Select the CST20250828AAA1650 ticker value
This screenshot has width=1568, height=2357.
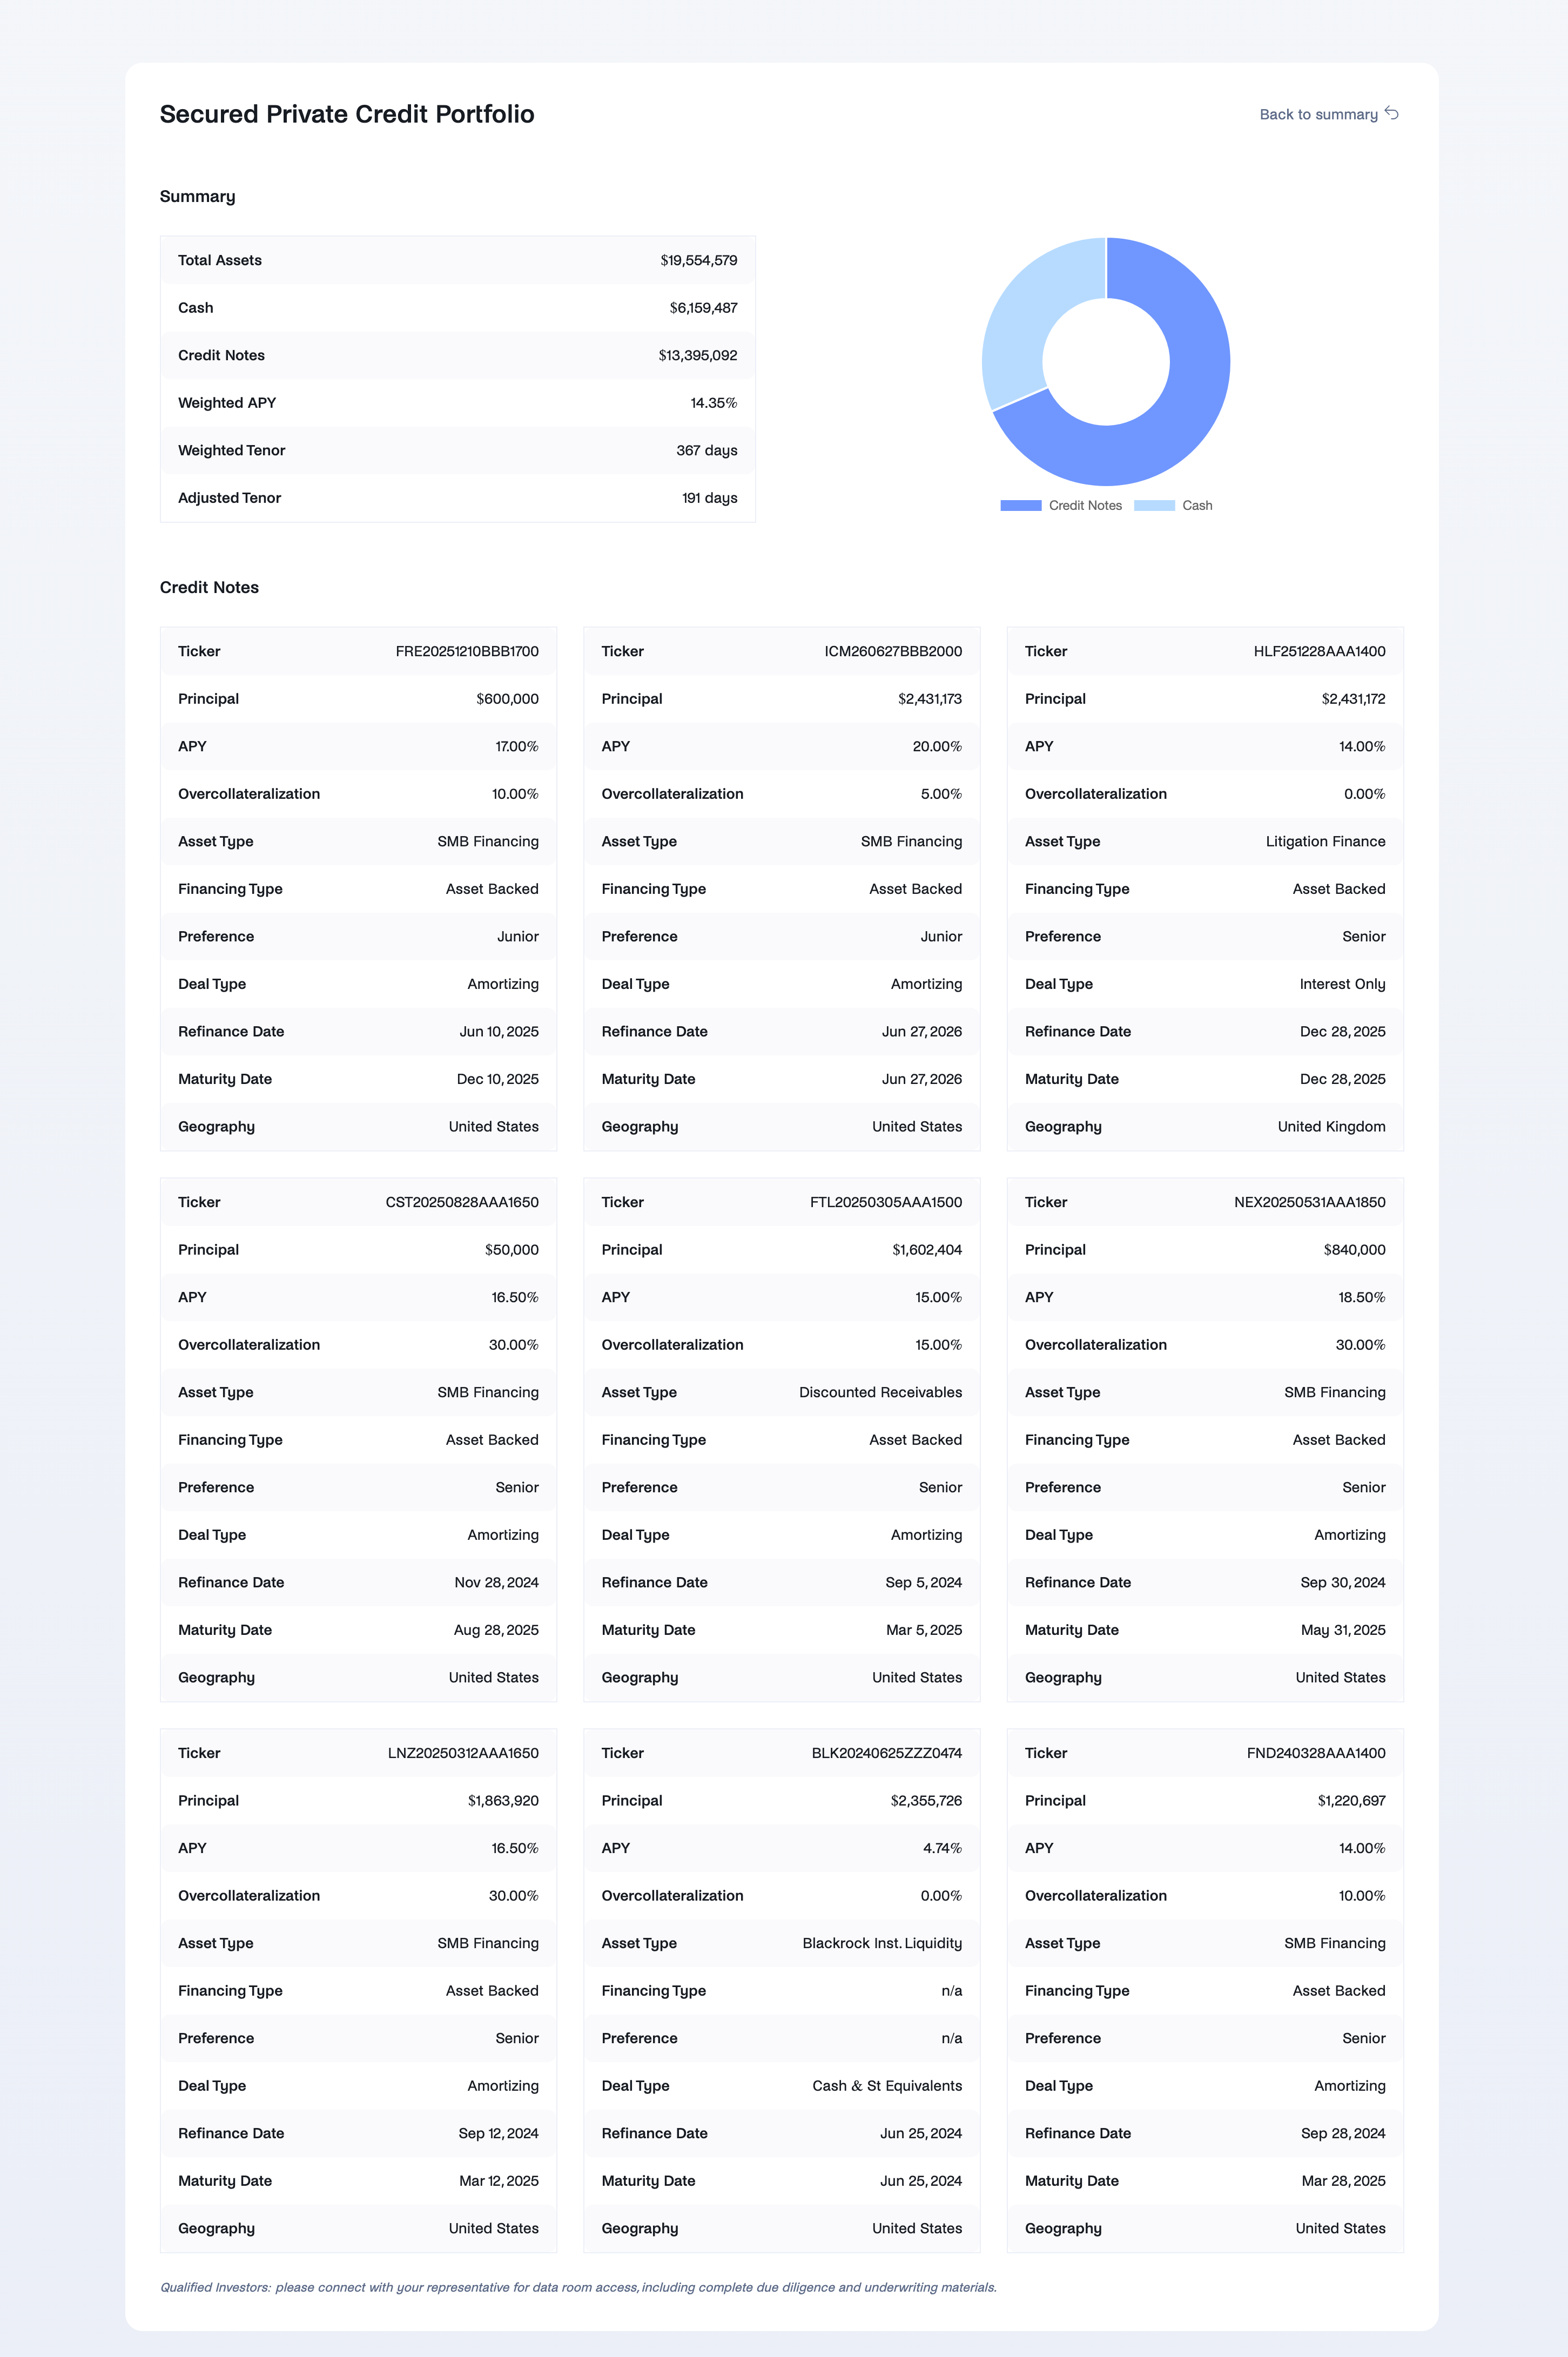pyautogui.click(x=462, y=1203)
